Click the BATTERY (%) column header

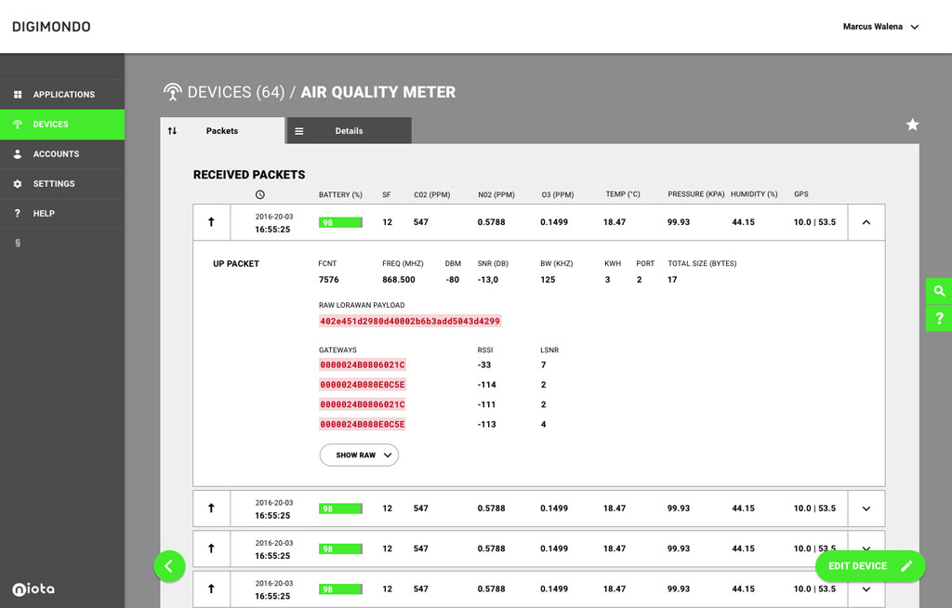point(340,195)
